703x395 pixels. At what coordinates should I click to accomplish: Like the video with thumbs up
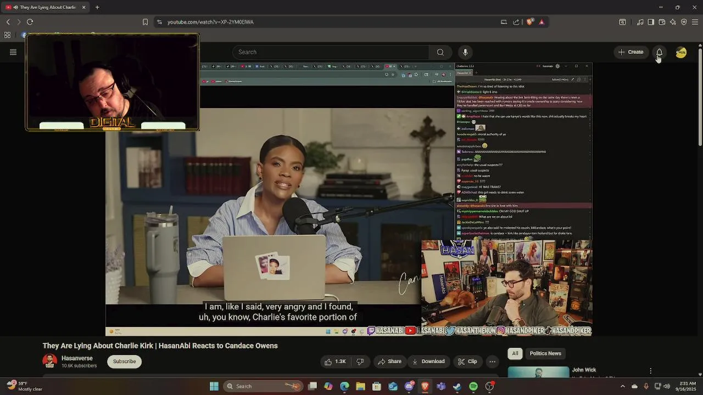click(335, 362)
